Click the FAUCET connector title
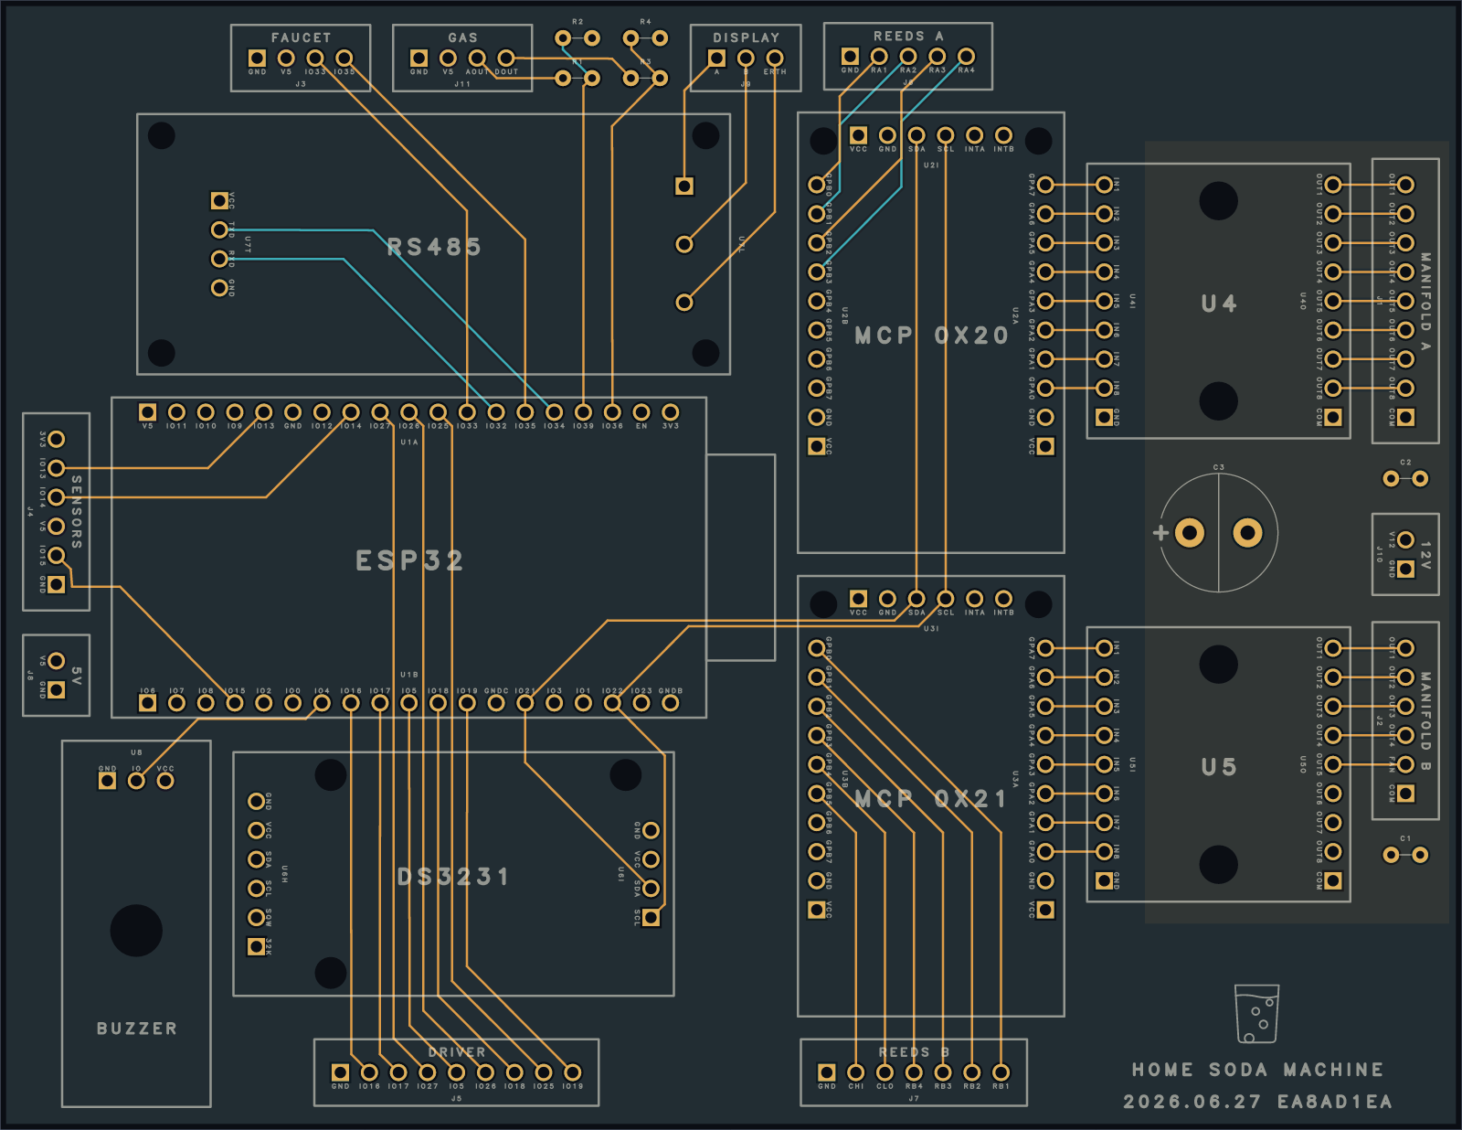 click(x=301, y=37)
